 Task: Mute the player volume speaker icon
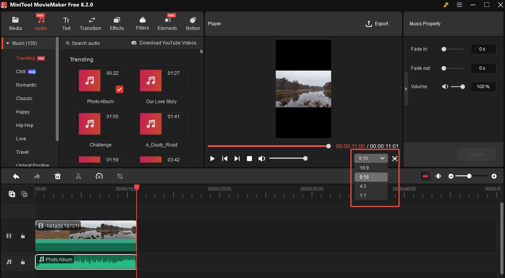(x=262, y=158)
